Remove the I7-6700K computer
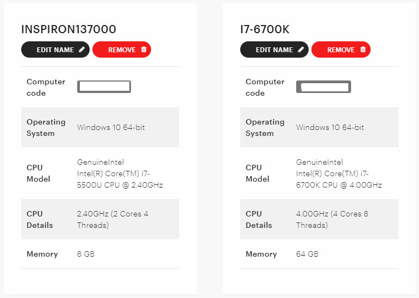 coord(341,49)
